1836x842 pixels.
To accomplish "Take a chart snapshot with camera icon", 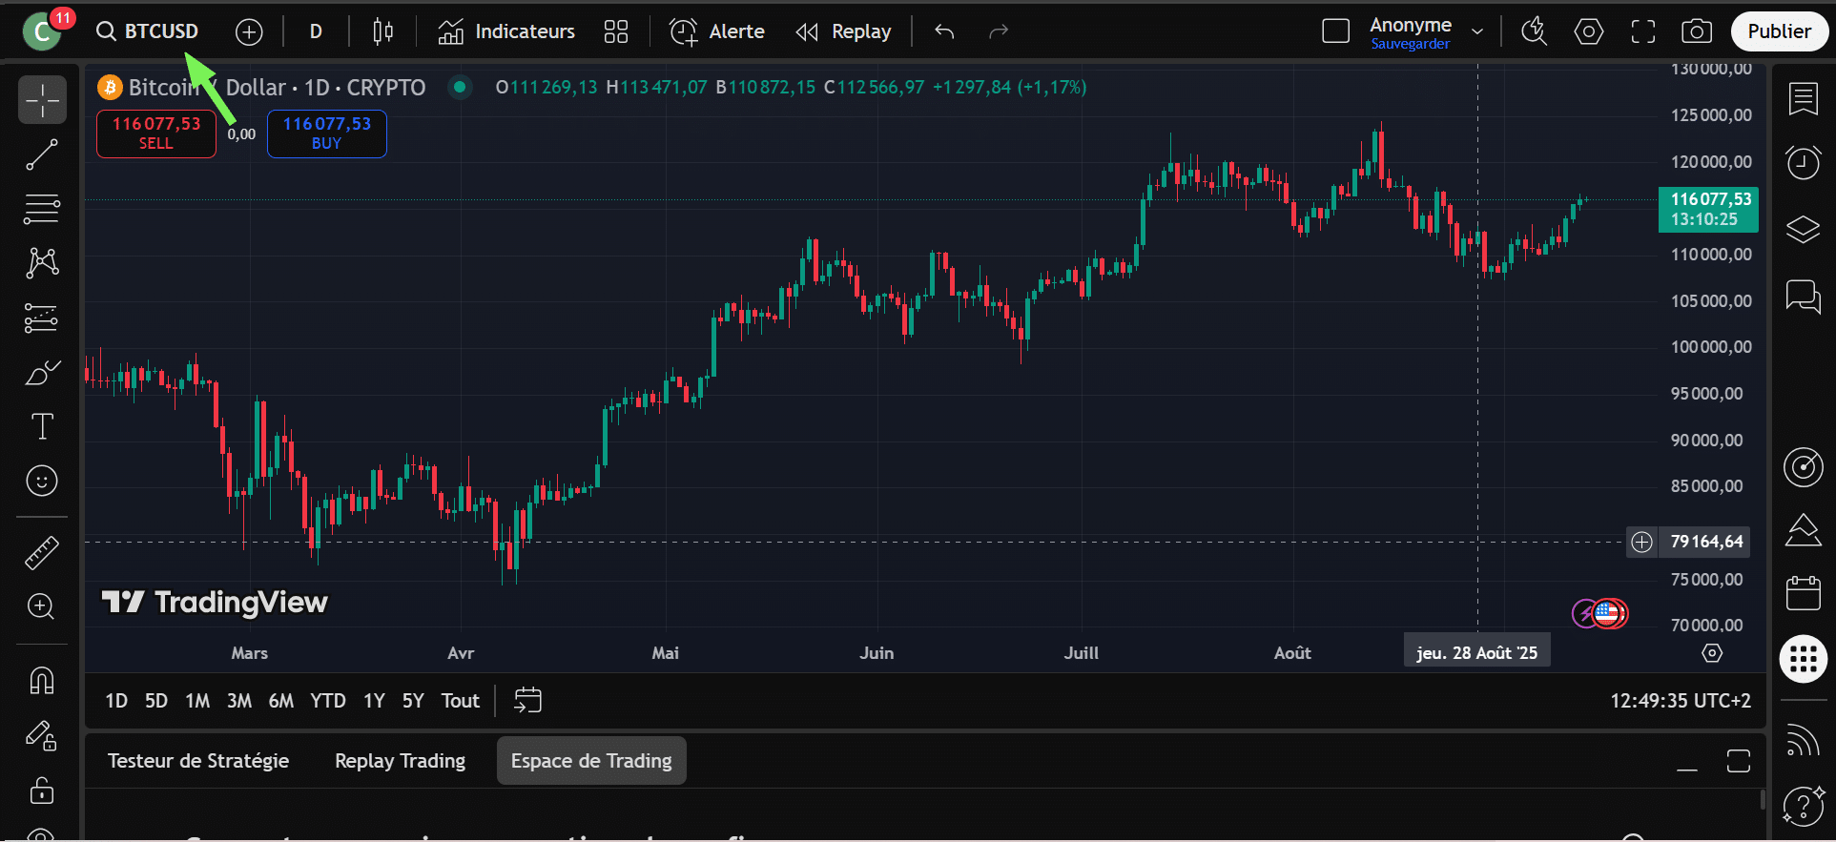I will click(x=1696, y=31).
